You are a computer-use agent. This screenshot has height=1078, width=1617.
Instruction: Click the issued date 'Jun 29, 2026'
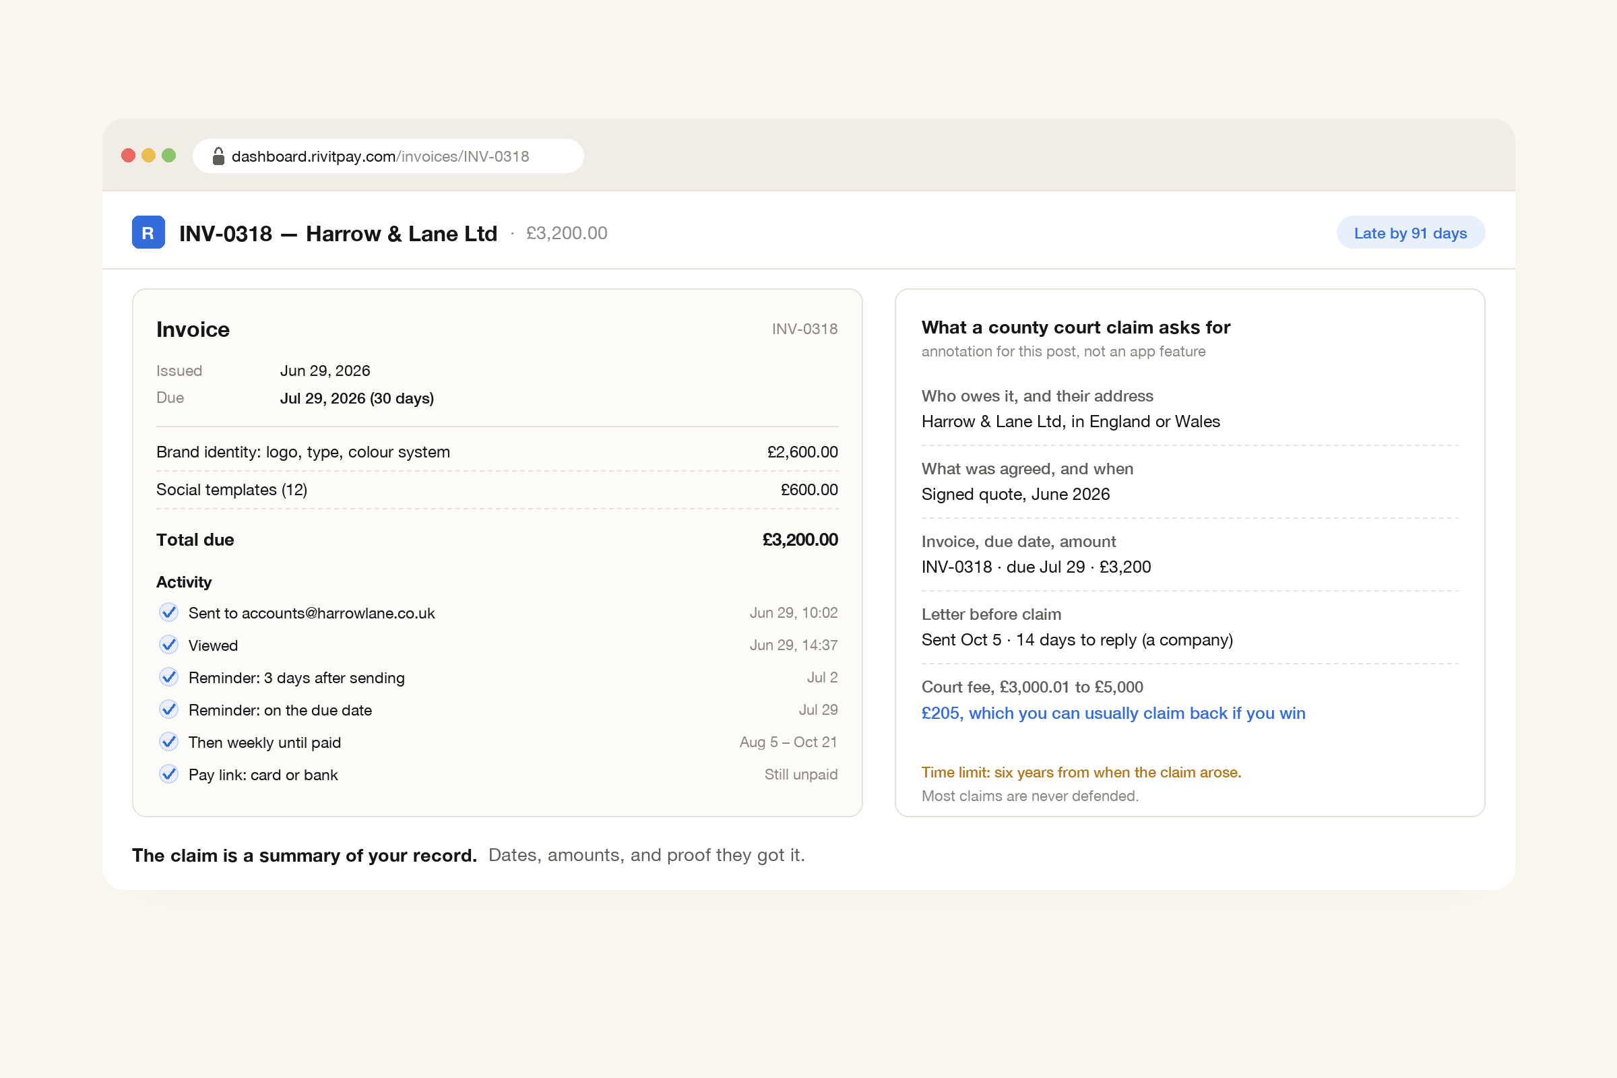tap(325, 371)
